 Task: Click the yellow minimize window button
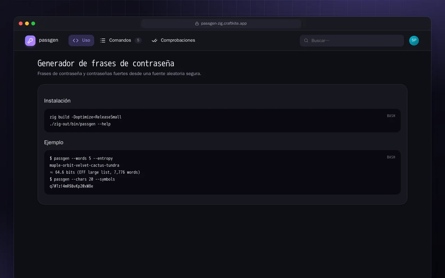27,24
